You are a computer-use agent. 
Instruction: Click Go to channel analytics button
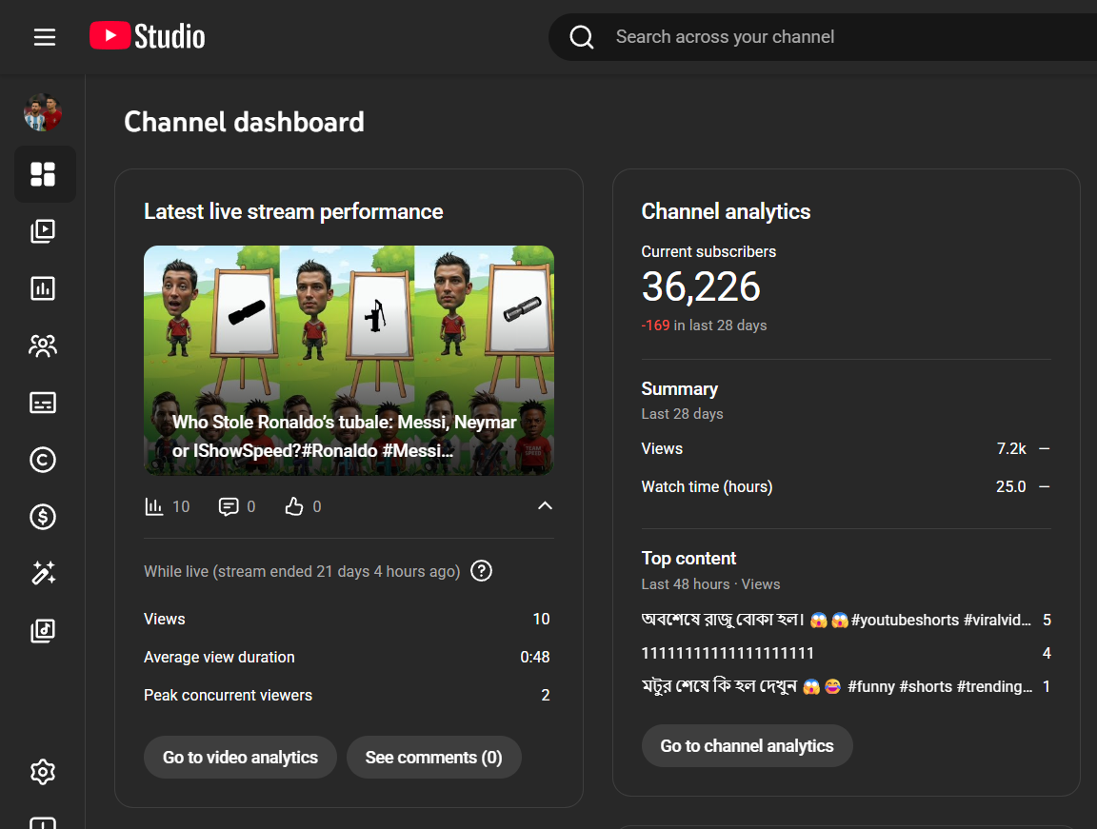(x=747, y=746)
